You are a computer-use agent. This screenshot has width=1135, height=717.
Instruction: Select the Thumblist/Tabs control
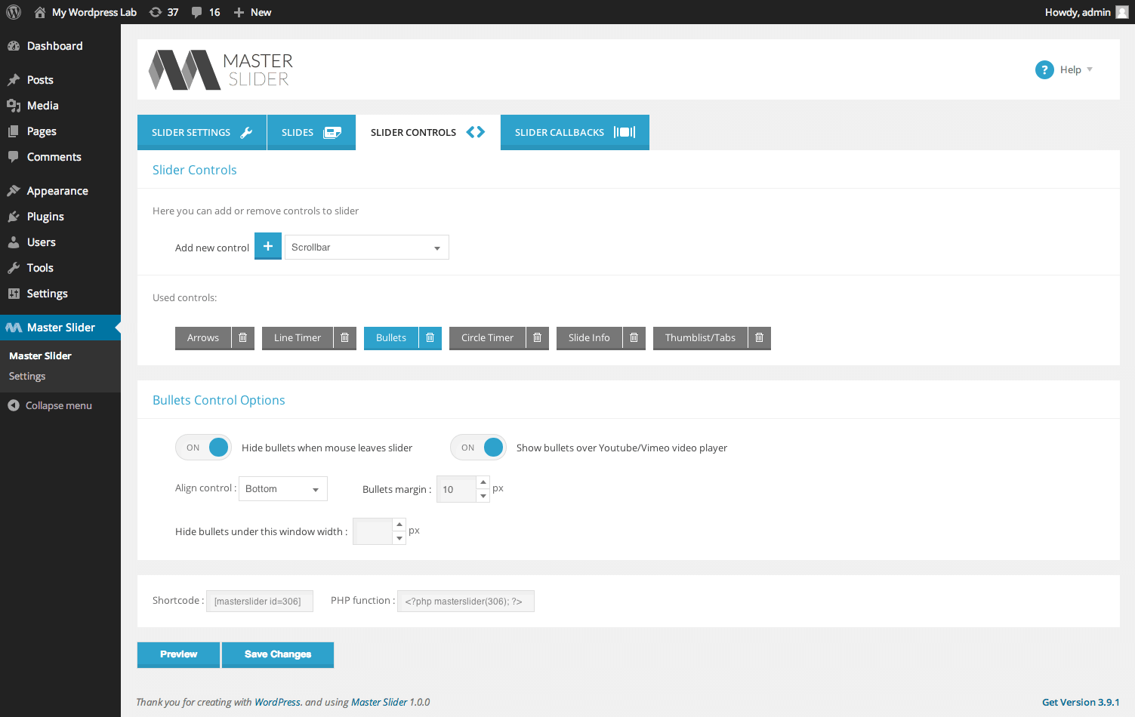pyautogui.click(x=700, y=338)
